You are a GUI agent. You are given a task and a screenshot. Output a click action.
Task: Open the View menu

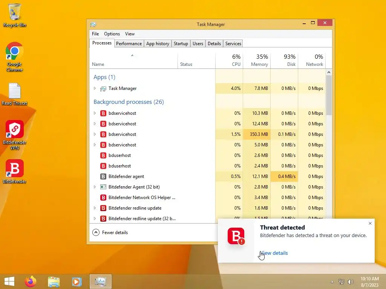click(x=130, y=34)
